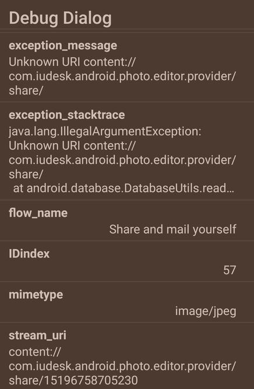Select the Unknown URI content line in stacktrace

[72, 146]
